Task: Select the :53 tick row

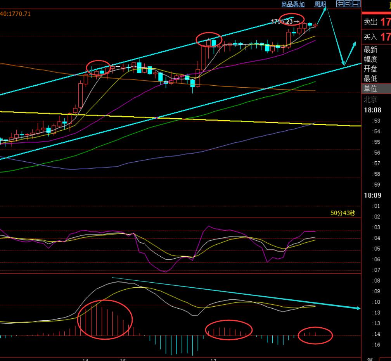Action: tap(376, 121)
